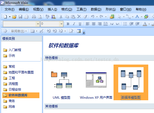
Task: Open the Redo history dropdown arrow
Action: [x=106, y=17]
